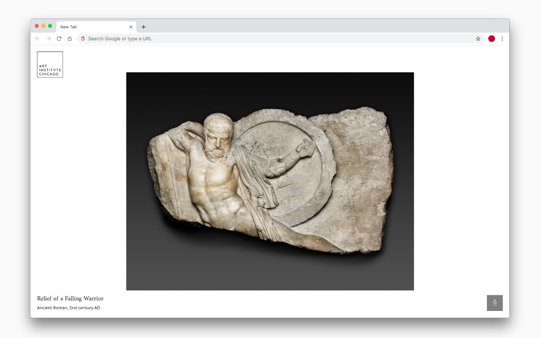Click the forward navigation arrow

pyautogui.click(x=48, y=38)
